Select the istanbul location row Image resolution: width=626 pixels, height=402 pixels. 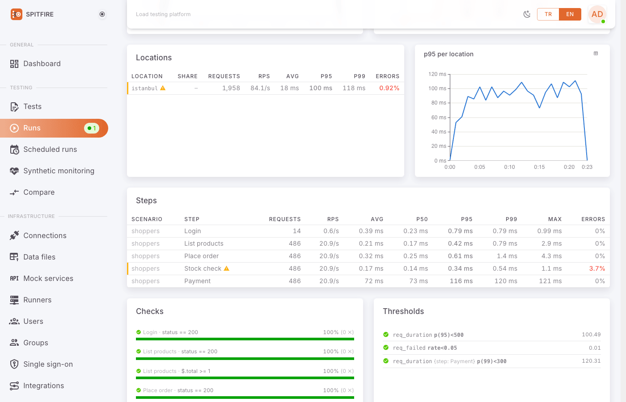[x=266, y=88]
